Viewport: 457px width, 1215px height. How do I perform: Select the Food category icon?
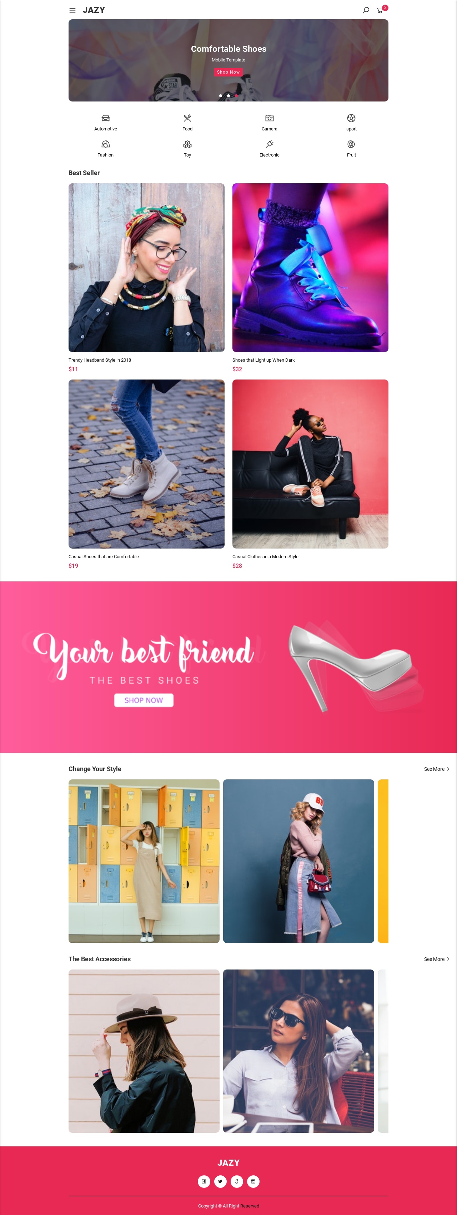187,118
